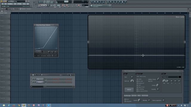Click the Window knob

click(149, 100)
